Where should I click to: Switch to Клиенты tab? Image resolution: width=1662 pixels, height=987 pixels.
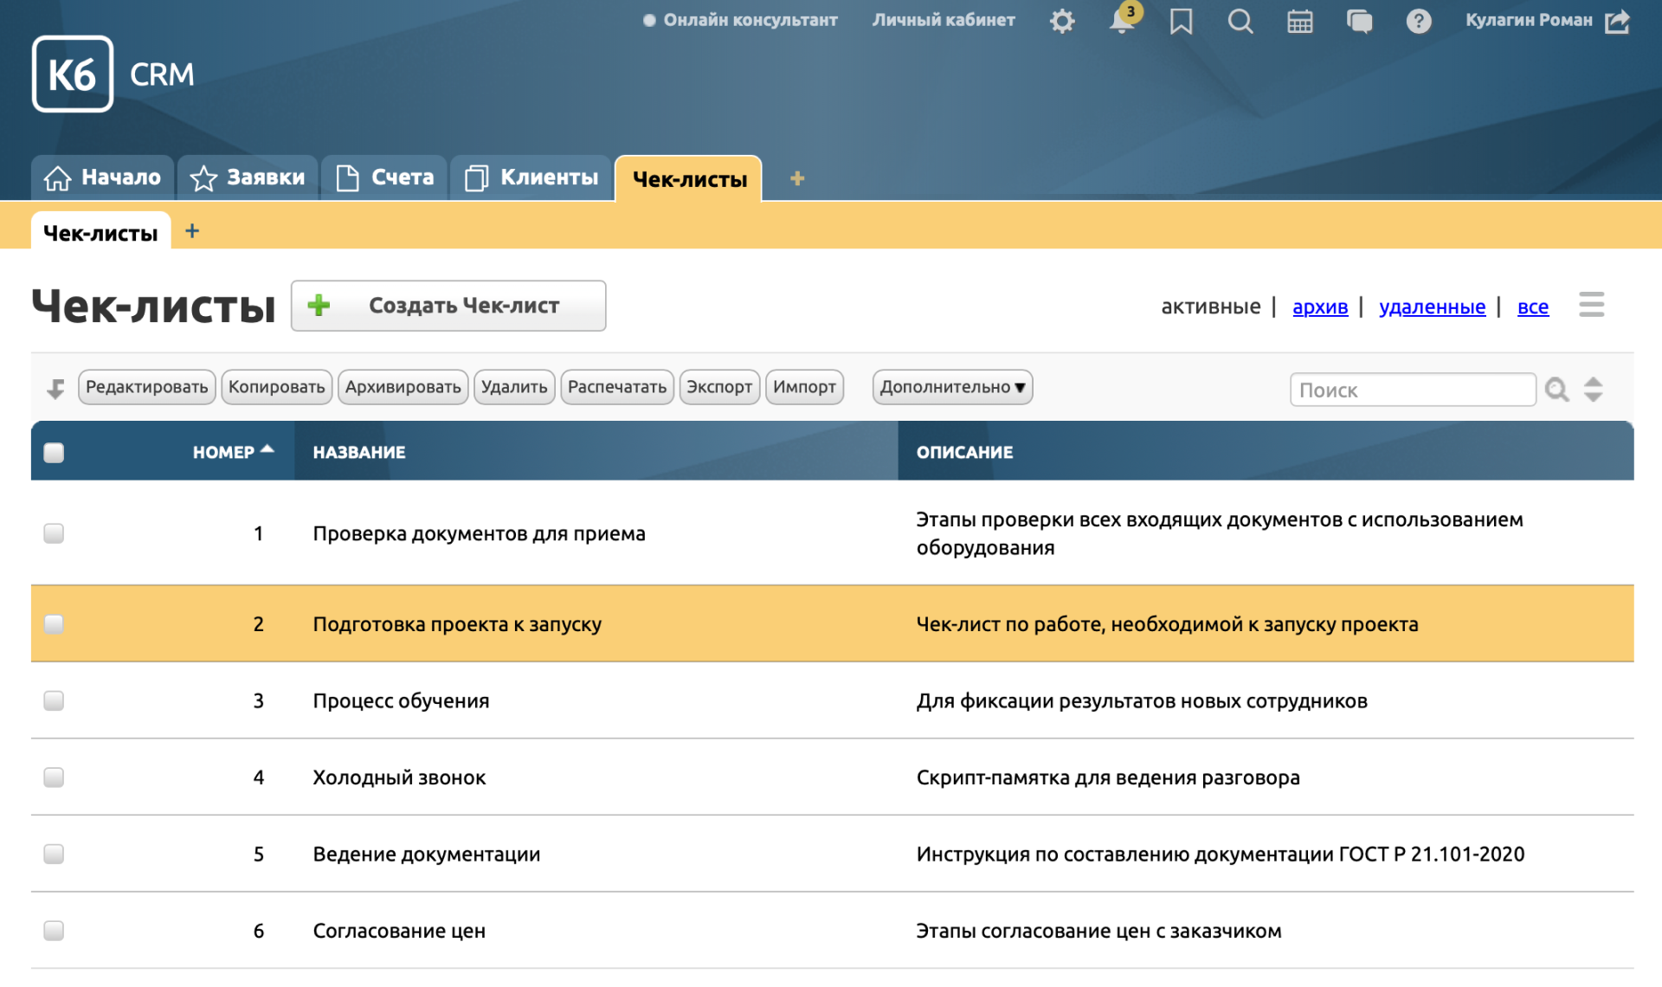pos(531,177)
